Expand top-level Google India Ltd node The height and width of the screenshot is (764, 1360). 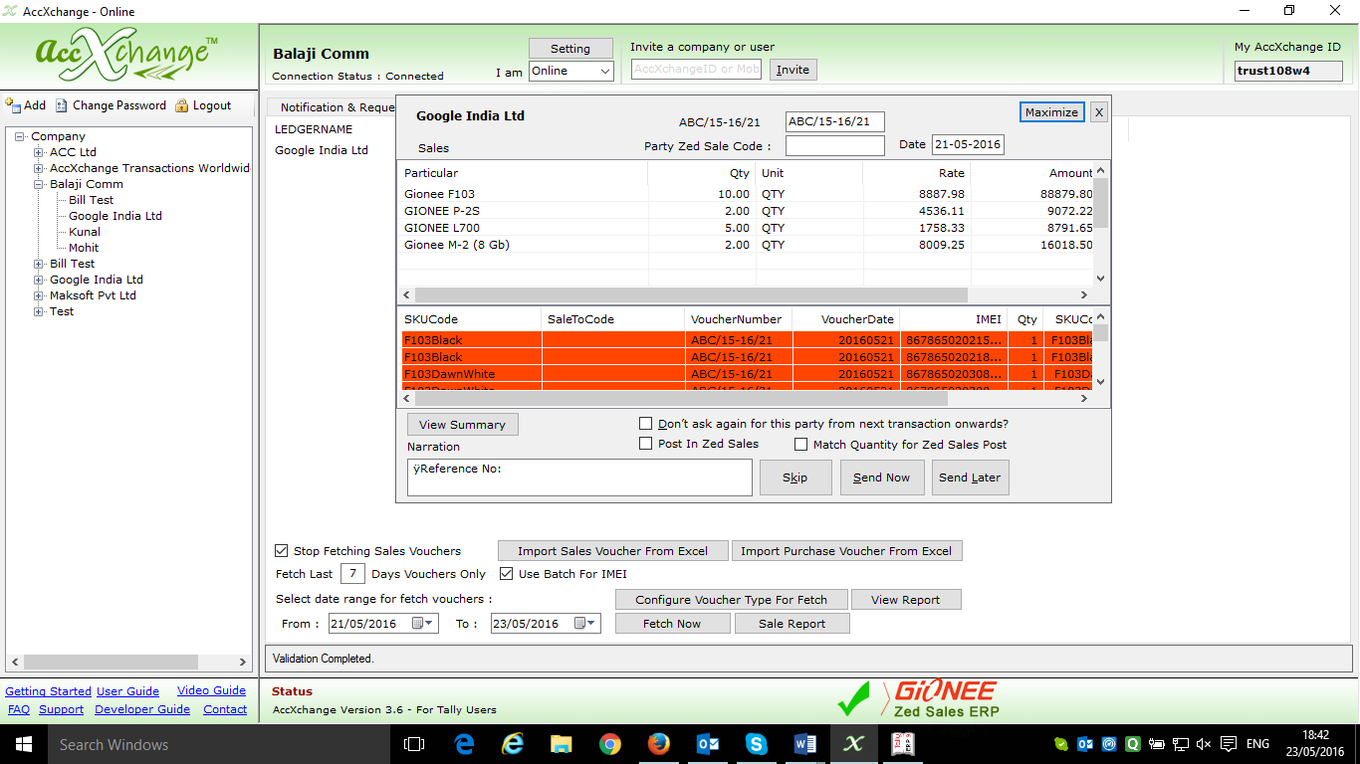39,280
